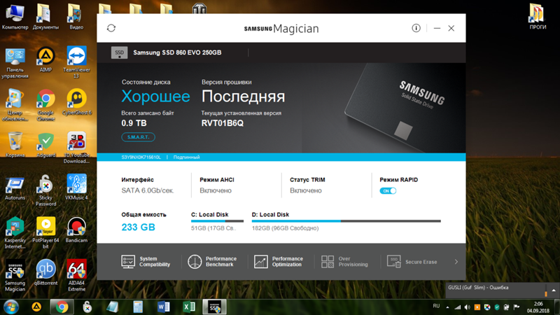Screen dimensions: 560x315
Task: Click the D: Local Disk usage bar
Action: coord(346,221)
